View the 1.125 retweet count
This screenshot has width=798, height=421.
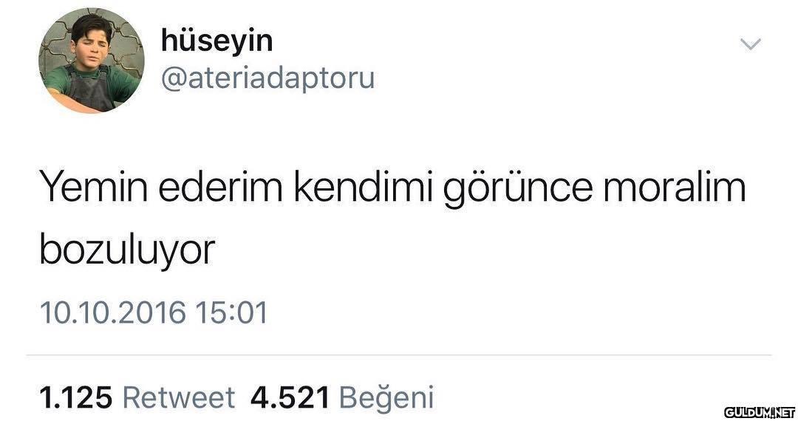tap(76, 397)
